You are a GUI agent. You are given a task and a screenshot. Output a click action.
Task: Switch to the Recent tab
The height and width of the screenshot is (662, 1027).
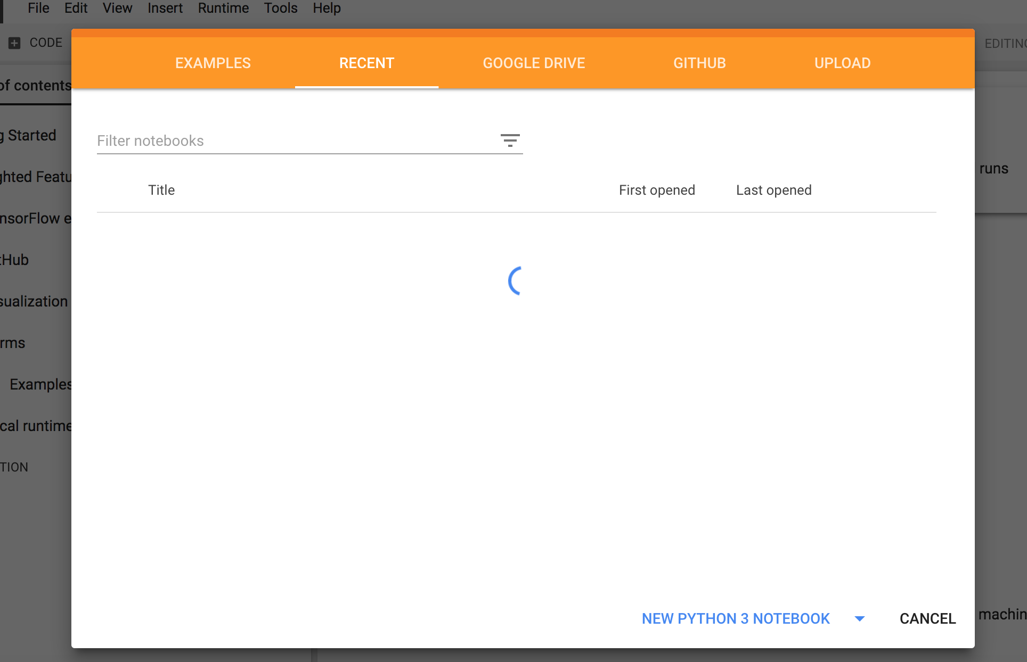[x=366, y=63]
